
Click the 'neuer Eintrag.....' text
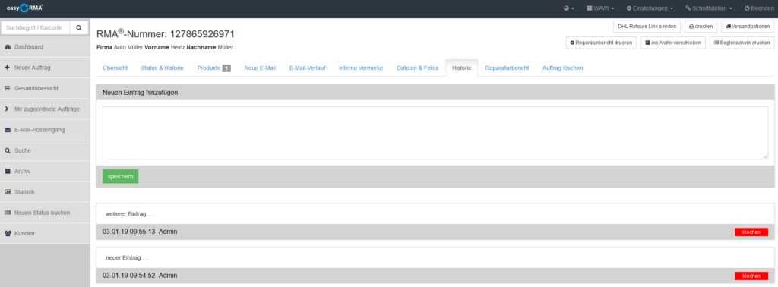coord(128,257)
